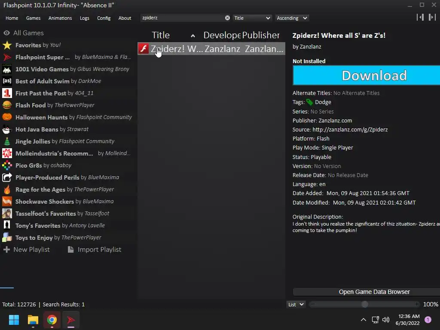Select Toys to Enjoy blocks icon

(7, 238)
